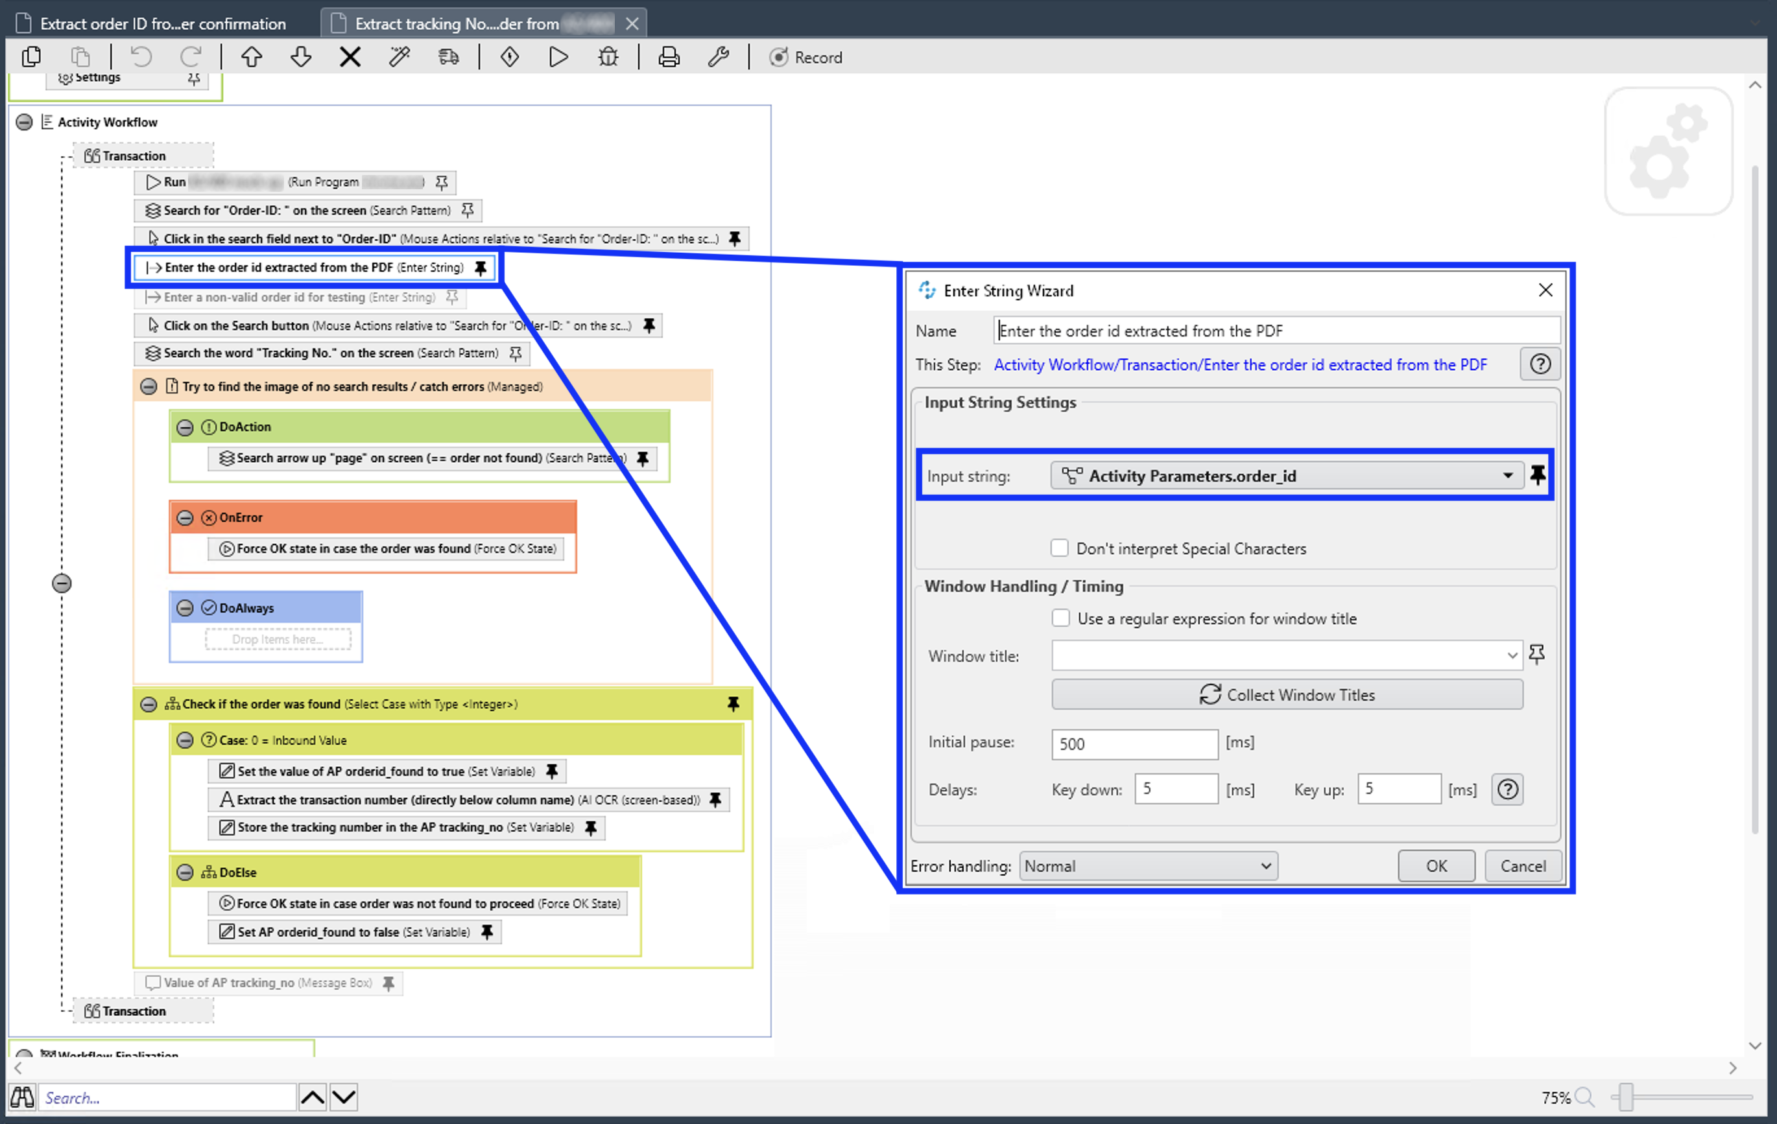Enable Don't interpret Special Characters
This screenshot has height=1124, width=1777.
point(1060,548)
